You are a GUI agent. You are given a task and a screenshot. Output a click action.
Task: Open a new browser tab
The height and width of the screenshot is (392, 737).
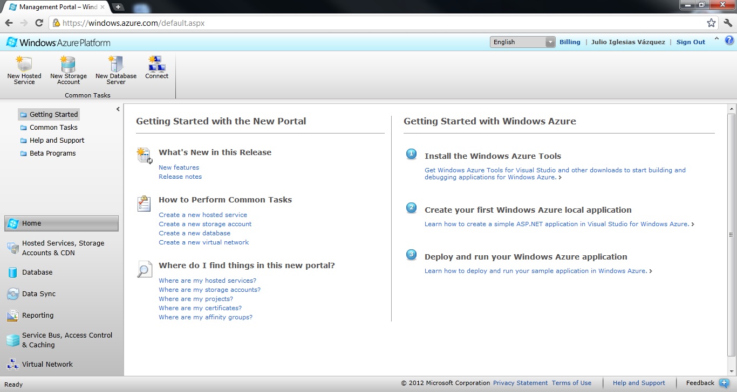pyautogui.click(x=118, y=7)
